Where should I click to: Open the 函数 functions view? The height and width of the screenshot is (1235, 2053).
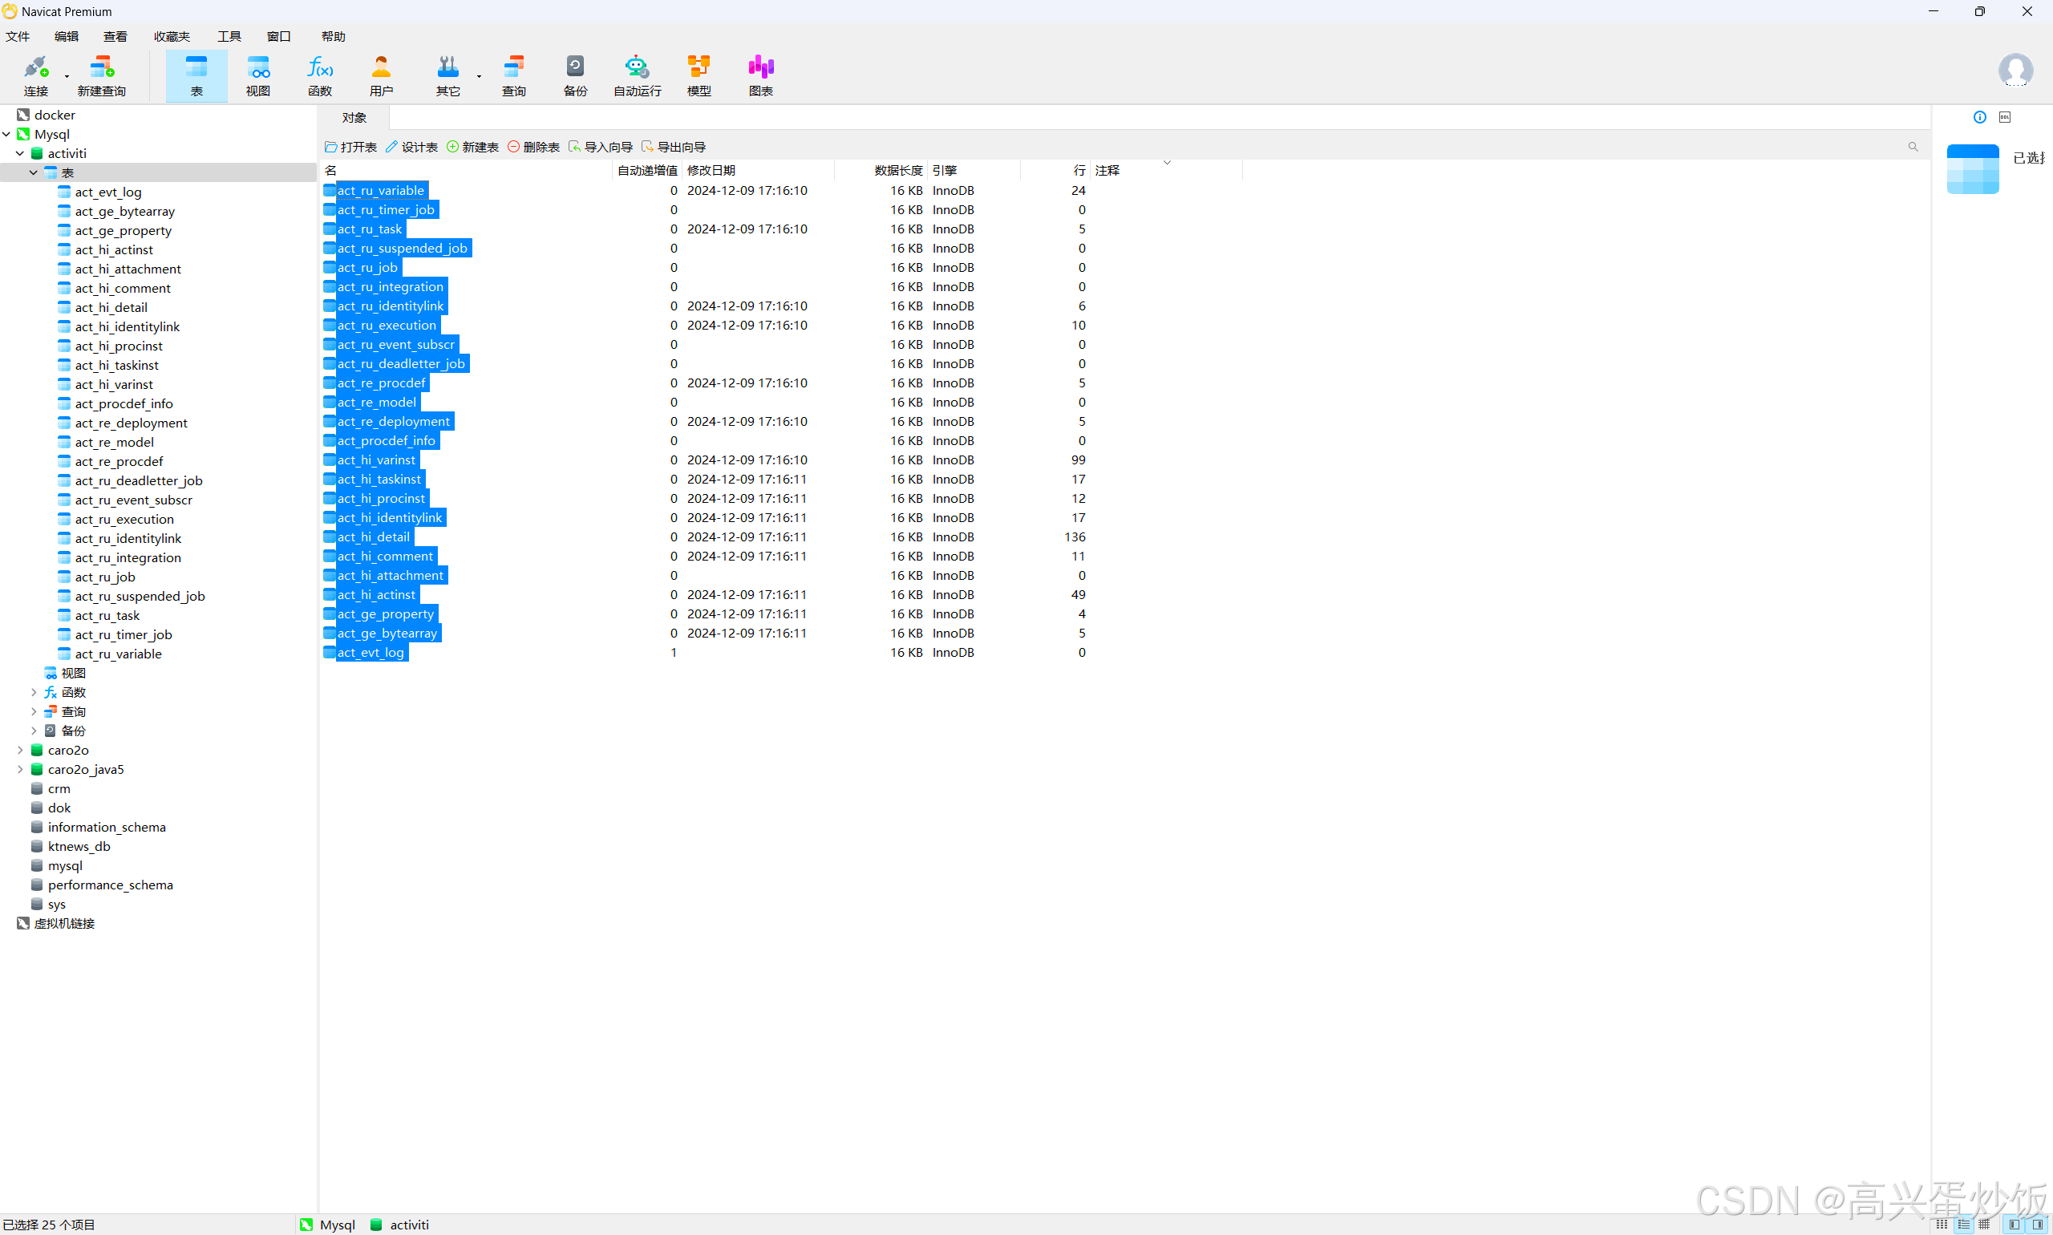click(x=319, y=75)
